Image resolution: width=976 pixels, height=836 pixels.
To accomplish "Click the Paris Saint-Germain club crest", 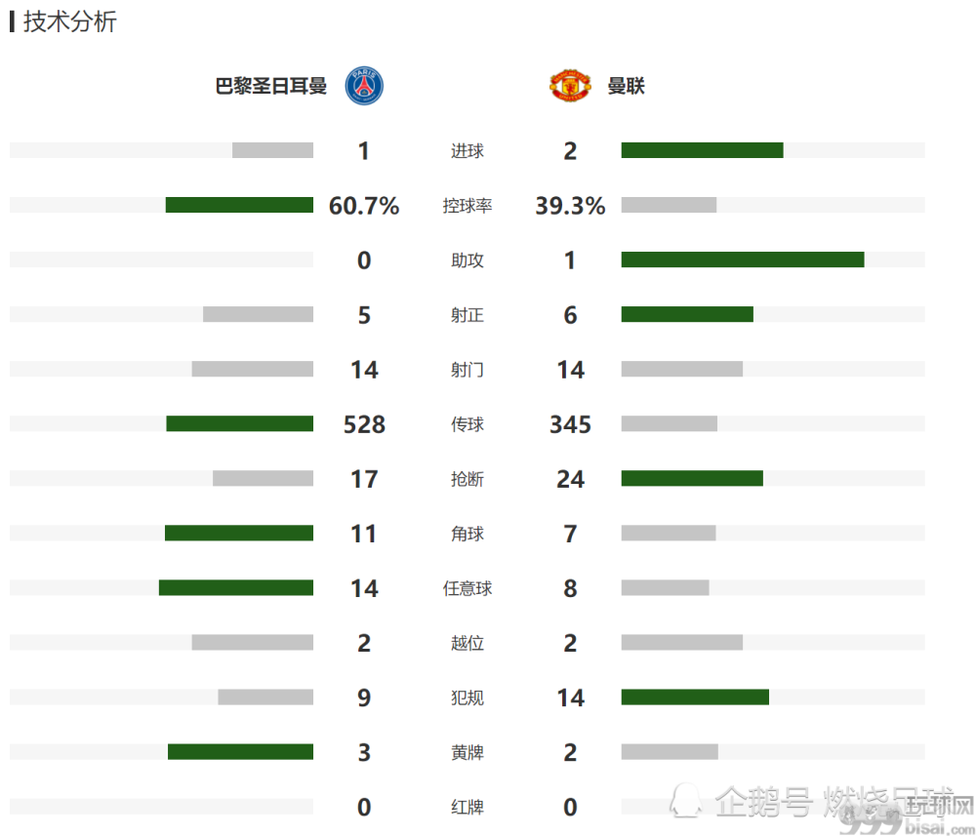I will (364, 86).
